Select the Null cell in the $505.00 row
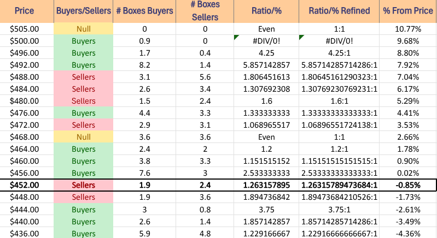The width and height of the screenshot is (437, 238). (x=83, y=29)
